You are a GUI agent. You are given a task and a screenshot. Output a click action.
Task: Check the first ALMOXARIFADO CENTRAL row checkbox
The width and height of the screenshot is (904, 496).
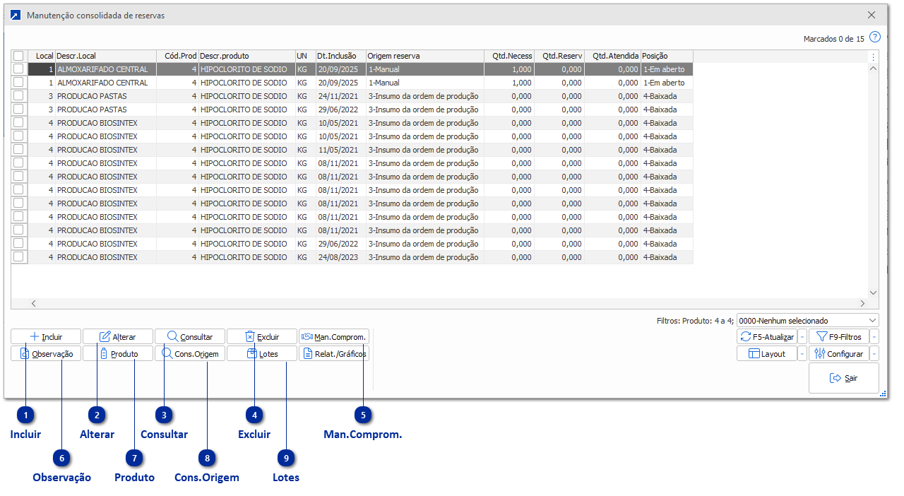(x=18, y=69)
